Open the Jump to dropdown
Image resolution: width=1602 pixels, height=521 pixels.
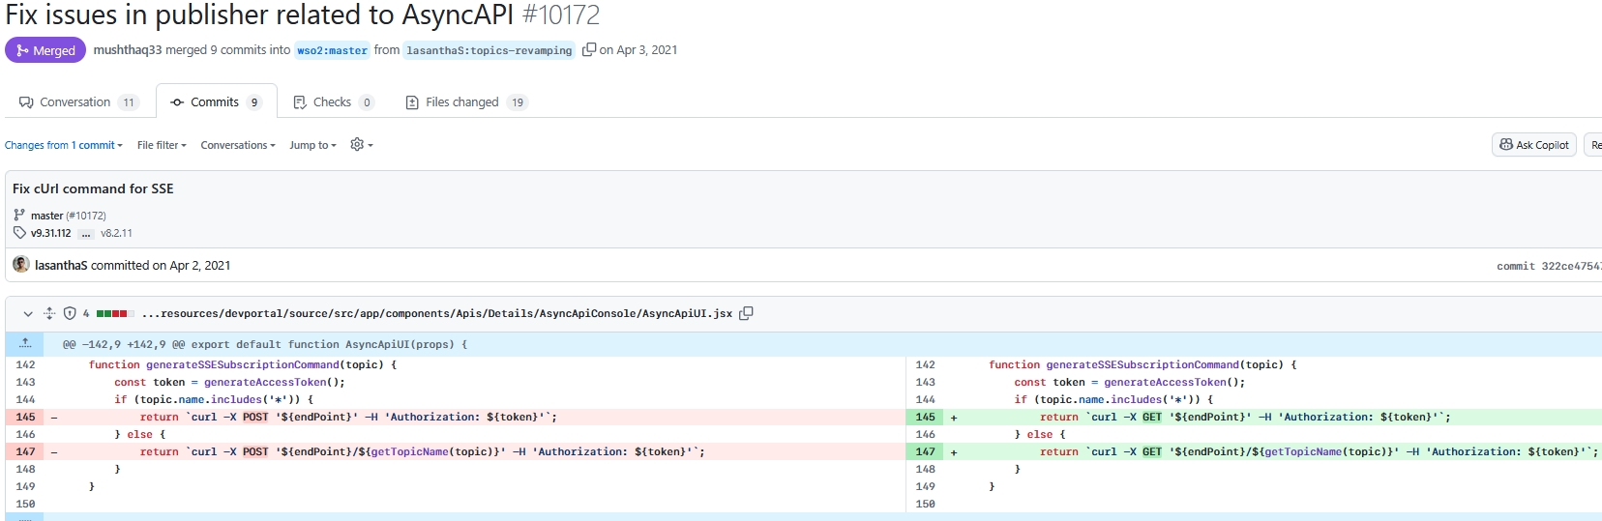[x=312, y=145]
